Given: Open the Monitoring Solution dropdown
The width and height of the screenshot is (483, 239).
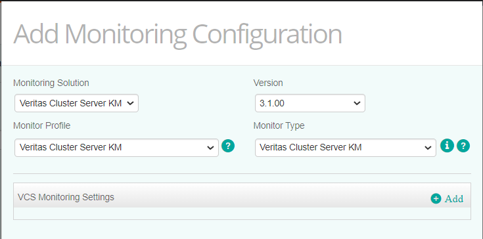Looking at the screenshot, I should [x=76, y=103].
